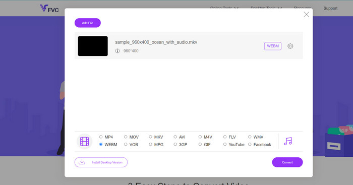Click the download icon in Install Desktop Version
The width and height of the screenshot is (353, 185).
[x=82, y=162]
